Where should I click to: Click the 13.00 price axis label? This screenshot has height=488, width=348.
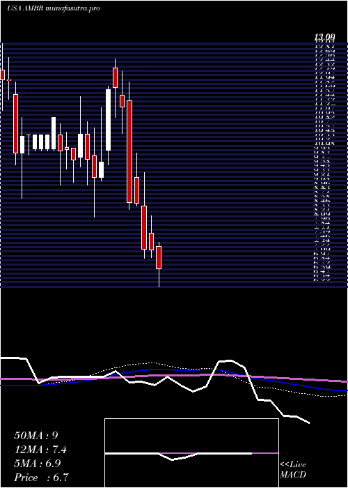point(324,38)
